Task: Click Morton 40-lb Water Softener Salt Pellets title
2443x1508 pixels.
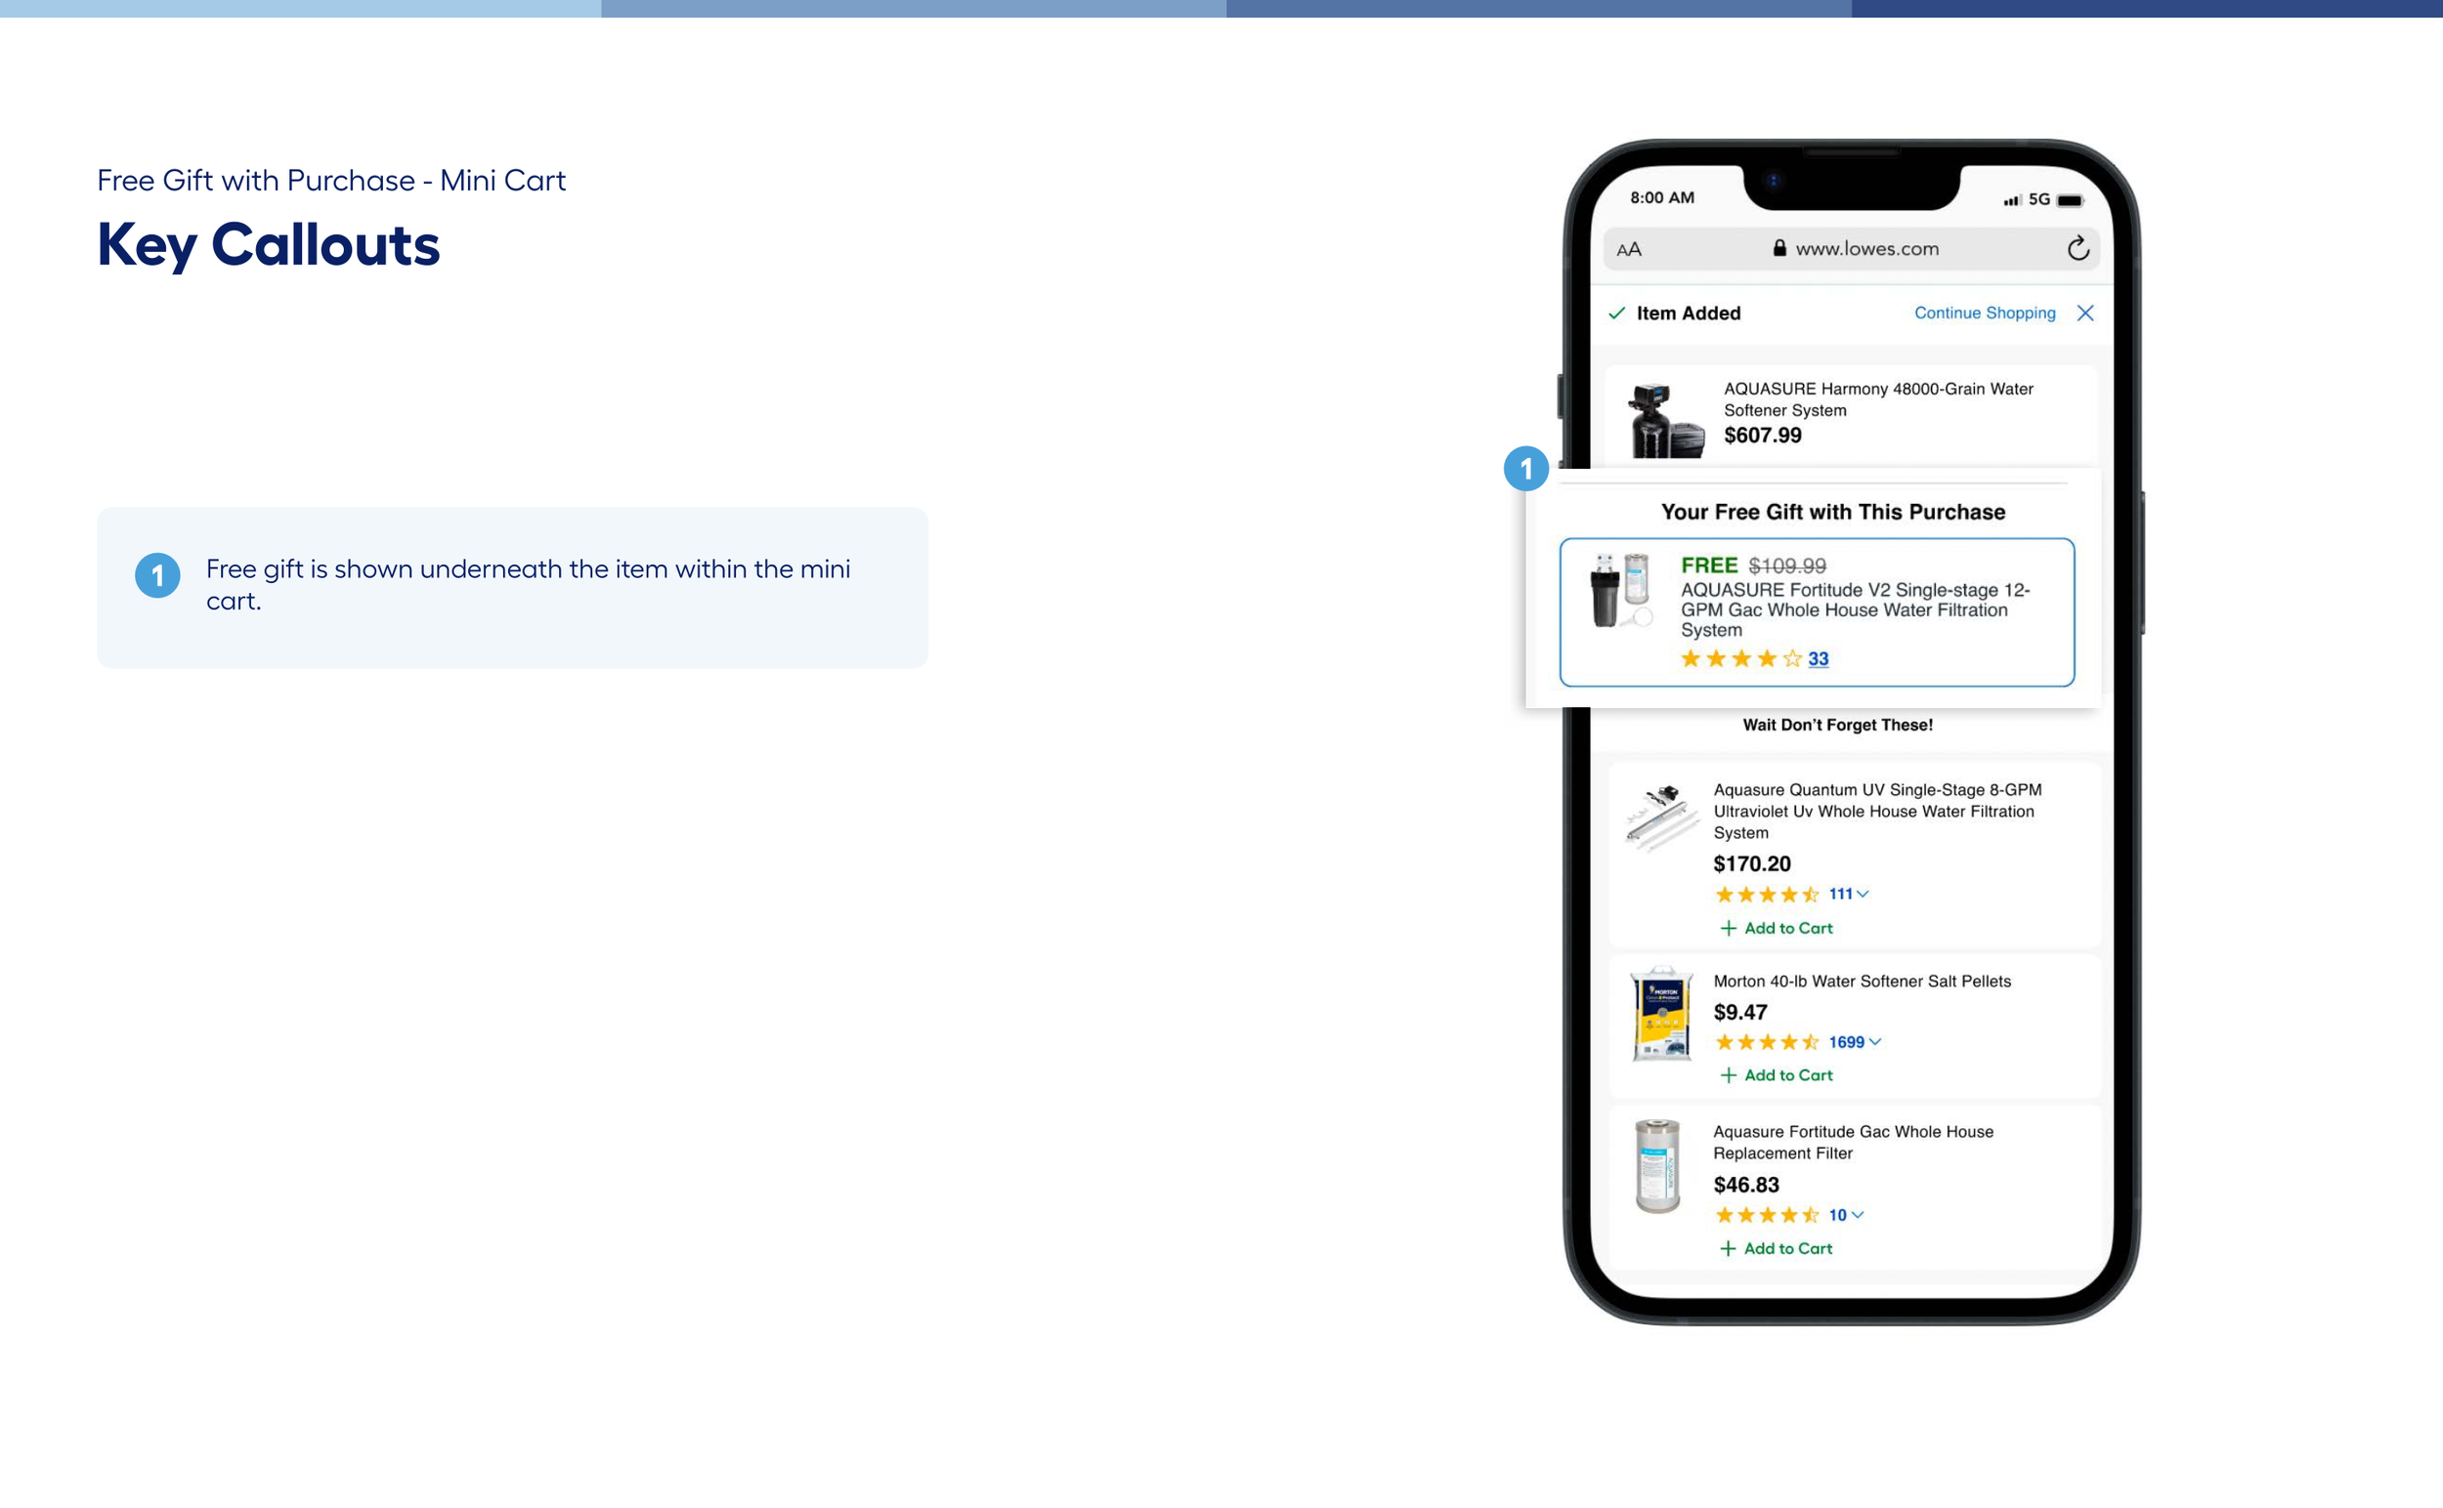Action: (x=1863, y=982)
